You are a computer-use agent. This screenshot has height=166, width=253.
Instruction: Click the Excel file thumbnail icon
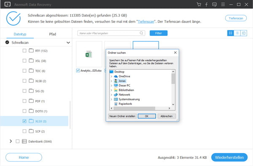click(x=89, y=54)
